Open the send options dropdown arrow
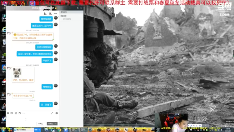Viewport: 234px width, 132px height. 56,123
